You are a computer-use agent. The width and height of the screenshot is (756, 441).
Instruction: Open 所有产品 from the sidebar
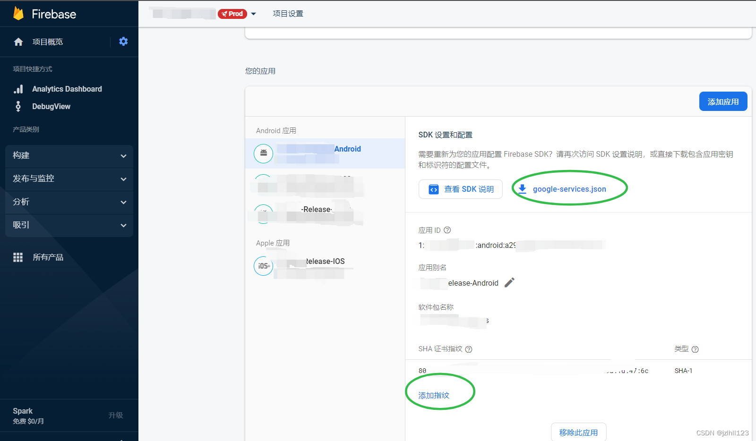pos(48,257)
